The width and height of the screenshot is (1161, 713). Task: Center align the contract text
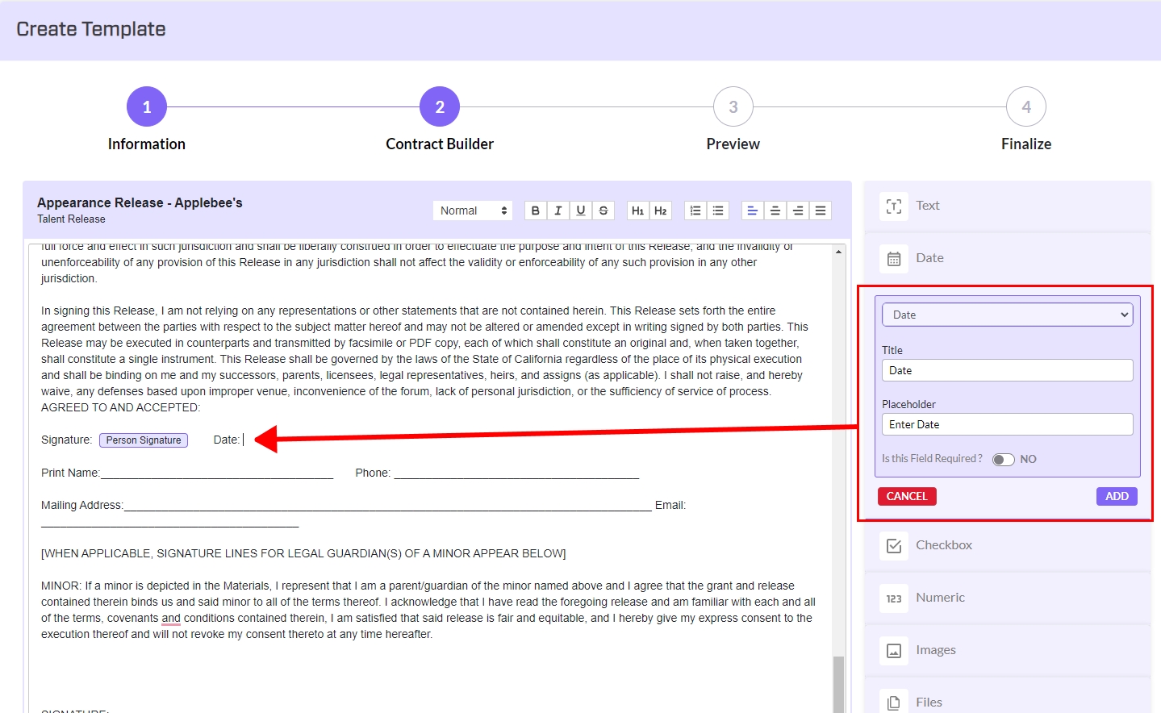pos(775,211)
